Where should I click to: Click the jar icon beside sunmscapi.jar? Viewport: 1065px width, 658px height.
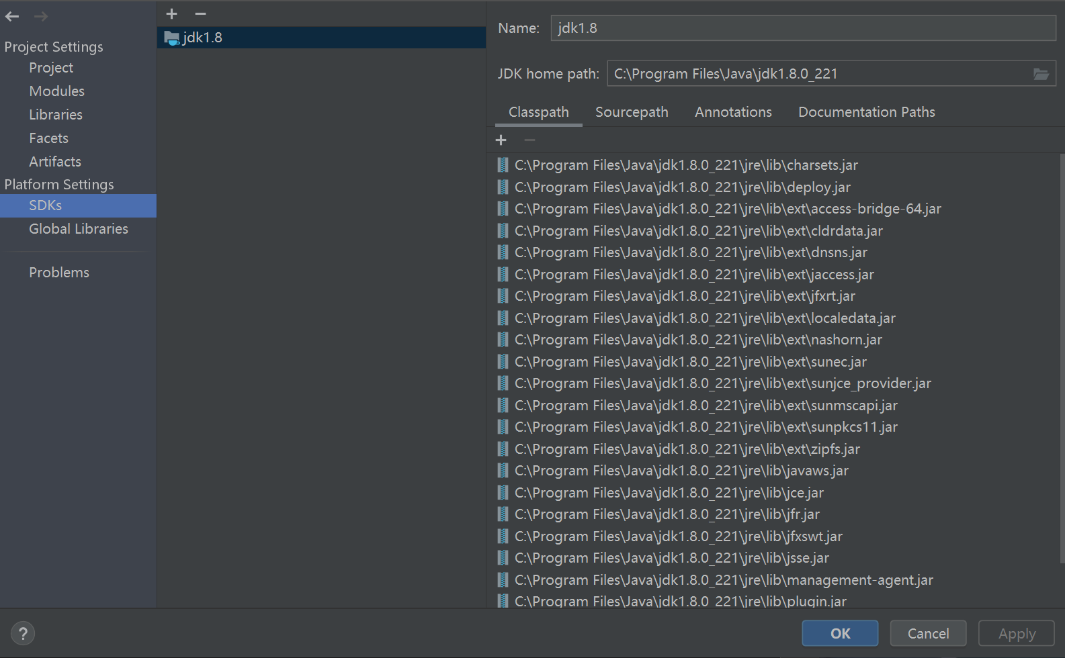pos(503,405)
